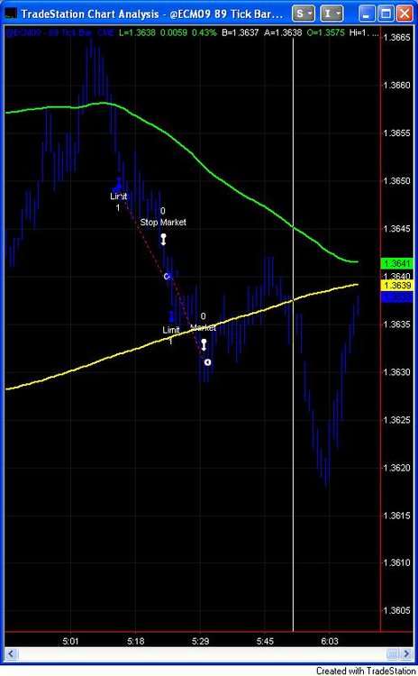
Task: Click the white circle exit marker near 1.3630
Action: tap(208, 362)
